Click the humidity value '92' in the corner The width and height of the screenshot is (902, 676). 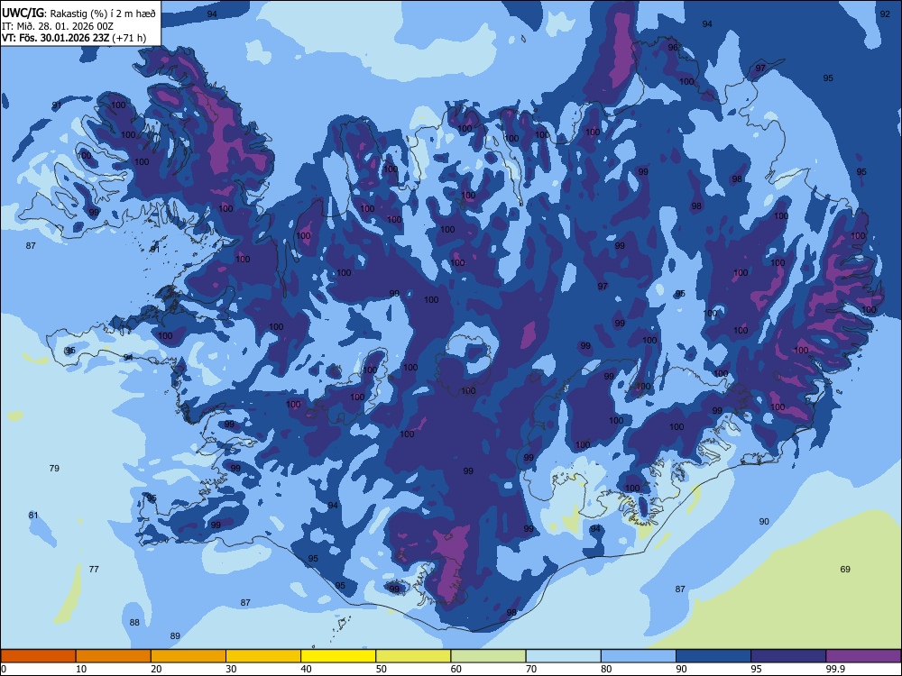coord(886,14)
